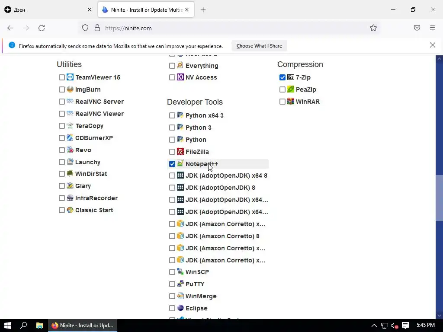Check the InfraRecorder checkbox

[x=62, y=198]
